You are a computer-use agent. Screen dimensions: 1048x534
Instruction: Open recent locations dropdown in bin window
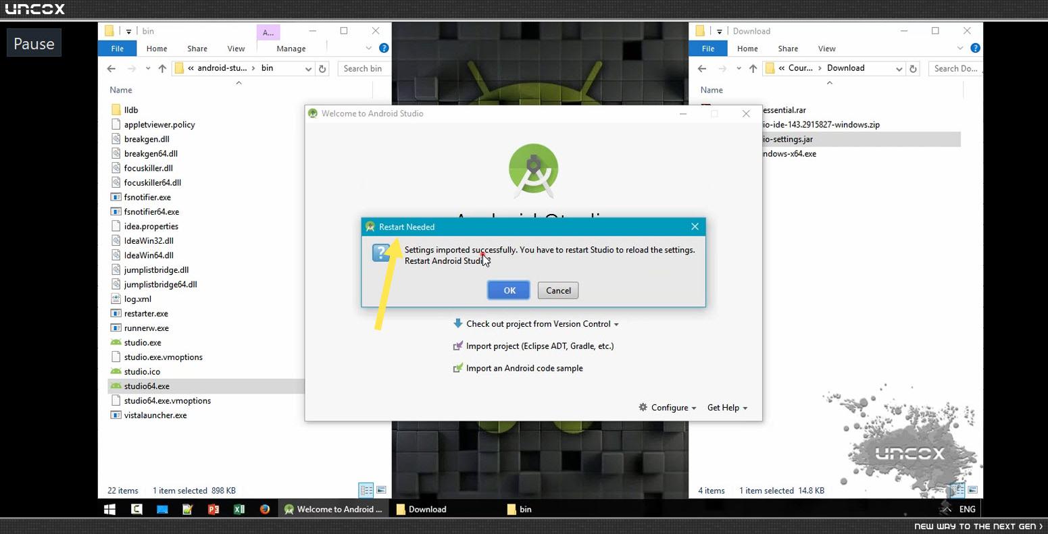(147, 68)
